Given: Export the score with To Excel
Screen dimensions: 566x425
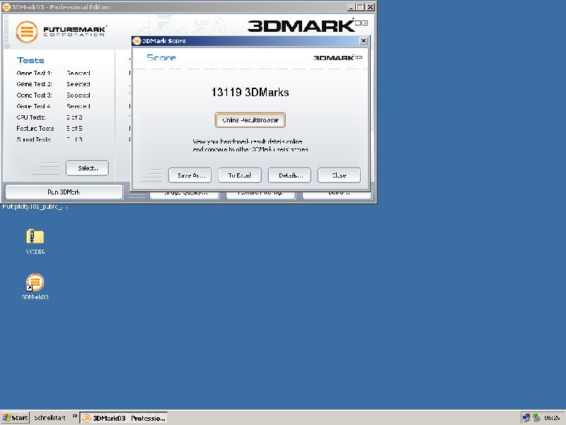Looking at the screenshot, I should click(x=240, y=175).
